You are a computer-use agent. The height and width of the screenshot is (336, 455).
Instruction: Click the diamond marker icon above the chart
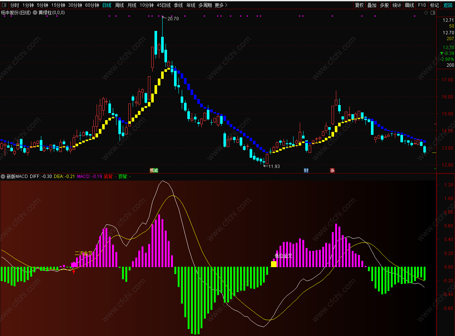point(426,13)
